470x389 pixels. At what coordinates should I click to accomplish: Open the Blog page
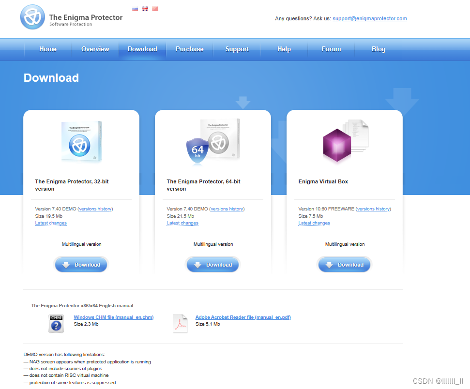point(379,49)
